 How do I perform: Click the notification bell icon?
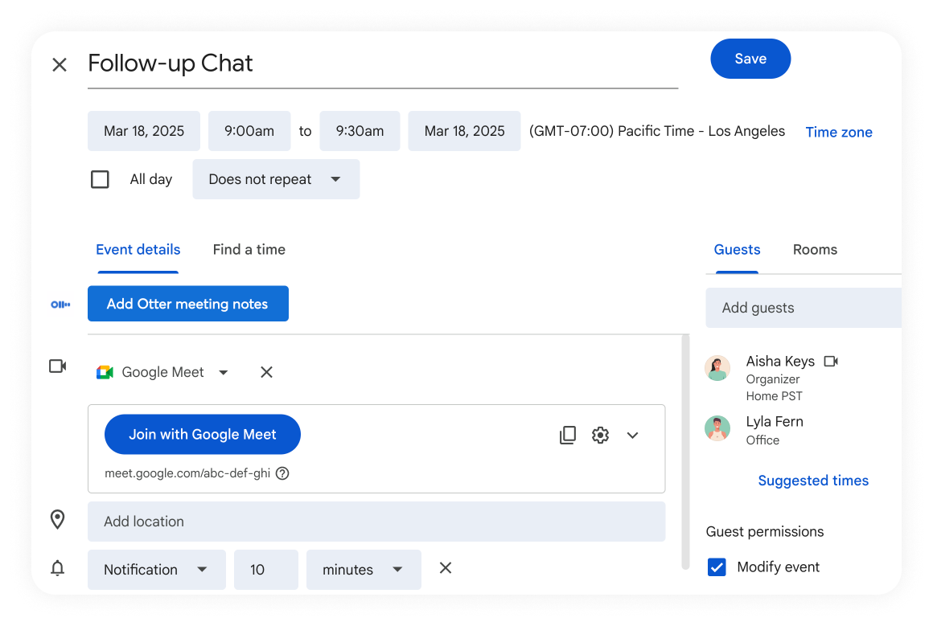click(57, 568)
